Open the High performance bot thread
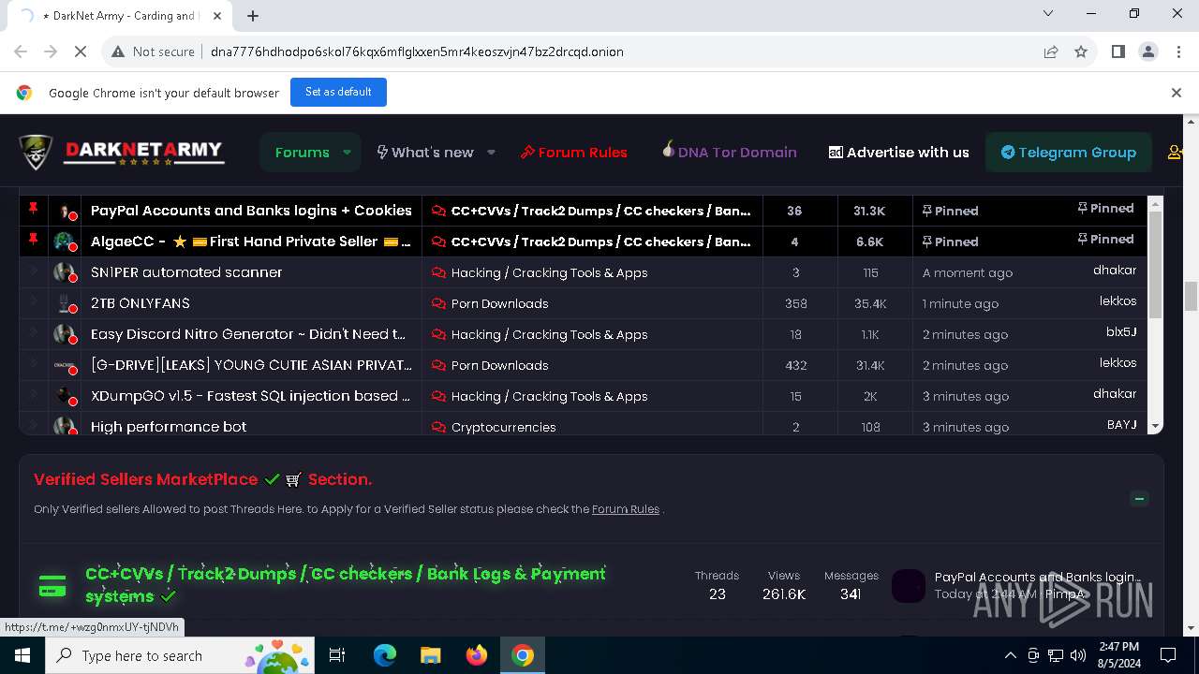Screen dimensions: 1199x674 (x=169, y=427)
